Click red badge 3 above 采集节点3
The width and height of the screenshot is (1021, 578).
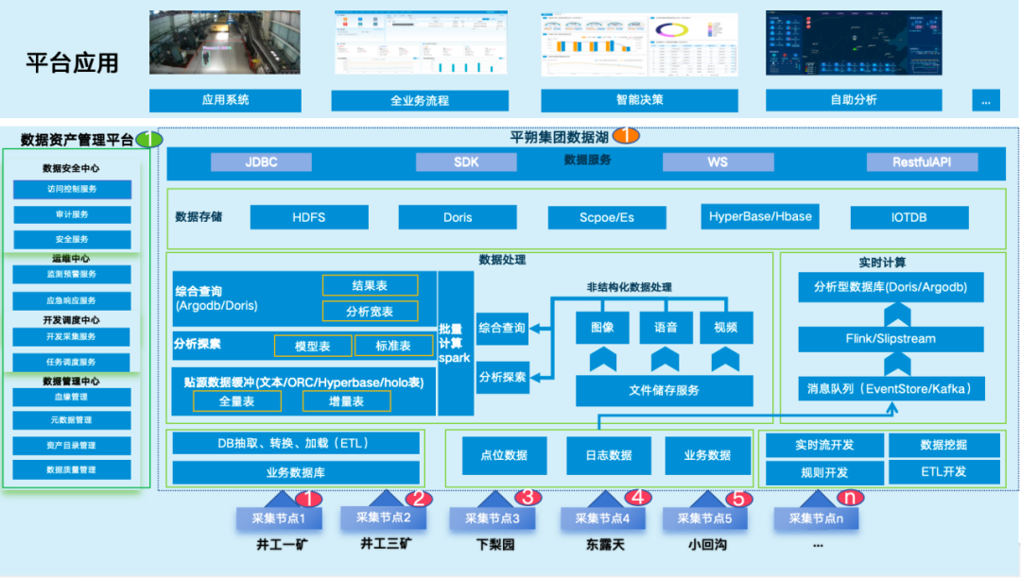528,498
